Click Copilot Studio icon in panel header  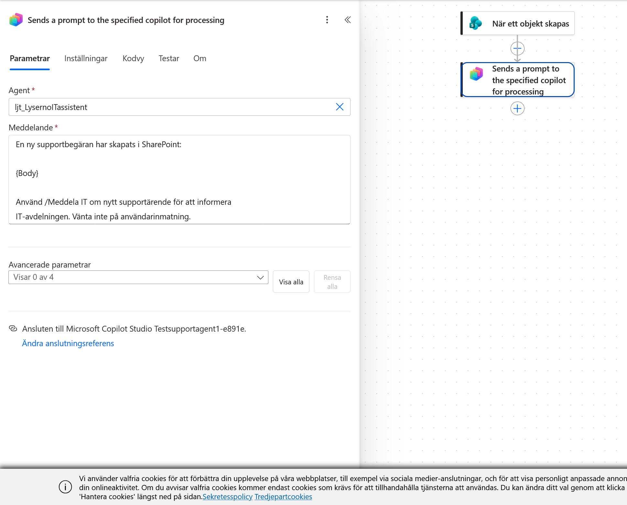16,20
